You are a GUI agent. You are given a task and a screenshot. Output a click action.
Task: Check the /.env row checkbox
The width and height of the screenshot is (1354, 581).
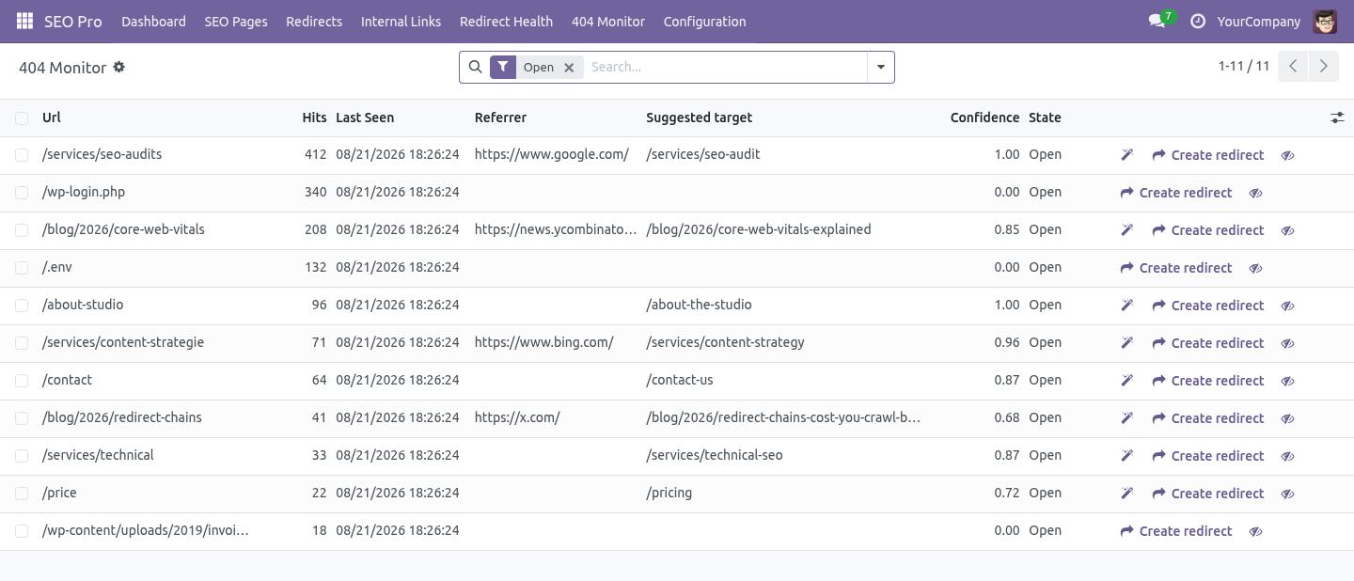22,268
